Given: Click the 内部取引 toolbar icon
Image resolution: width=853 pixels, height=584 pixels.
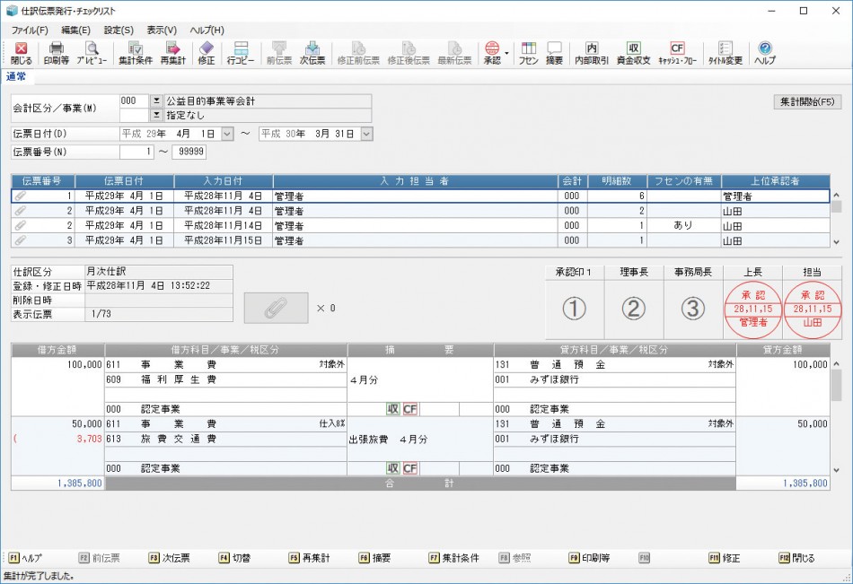Looking at the screenshot, I should 591,52.
